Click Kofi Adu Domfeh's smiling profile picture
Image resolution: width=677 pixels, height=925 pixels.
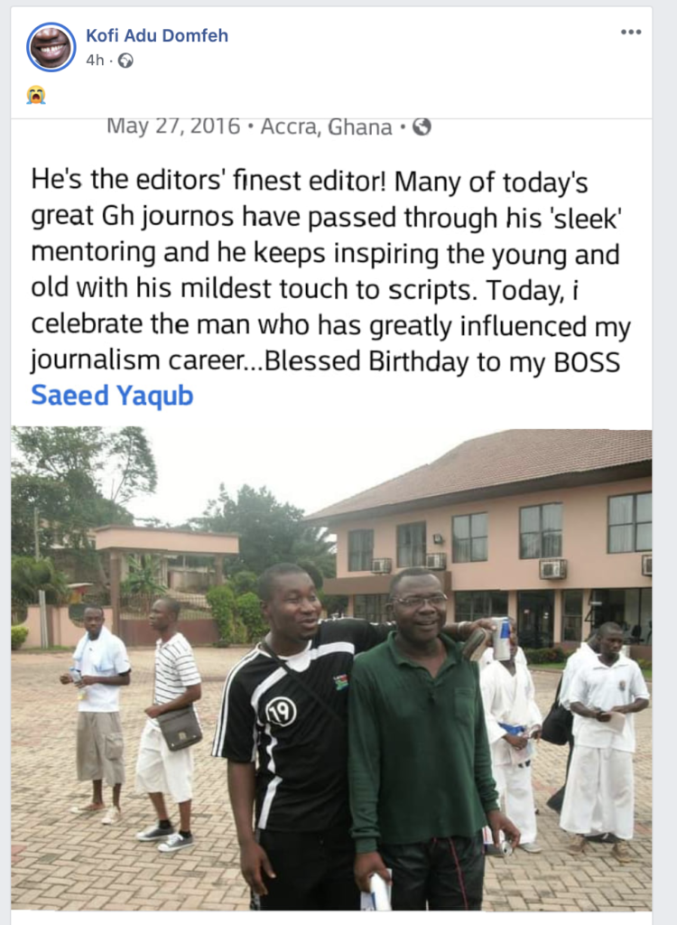click(x=51, y=47)
